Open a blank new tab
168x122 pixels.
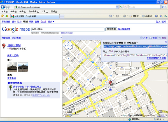[x=62, y=17]
